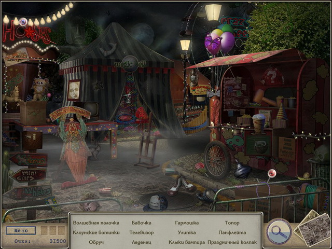Viewport: 332px width, 249px height.
Task: Click the grey rabbit under the table
Action: point(94,150)
